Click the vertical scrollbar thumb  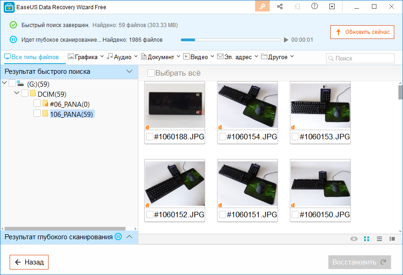point(400,92)
